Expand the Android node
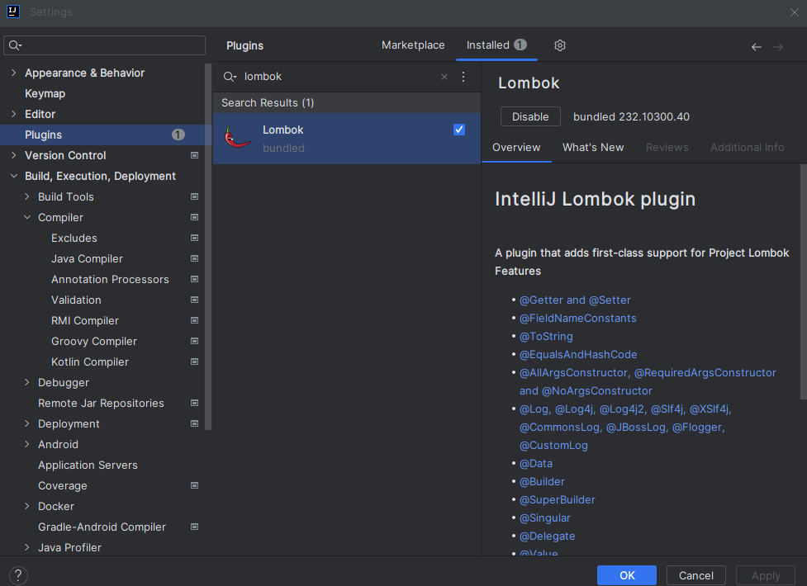807x586 pixels. click(26, 444)
